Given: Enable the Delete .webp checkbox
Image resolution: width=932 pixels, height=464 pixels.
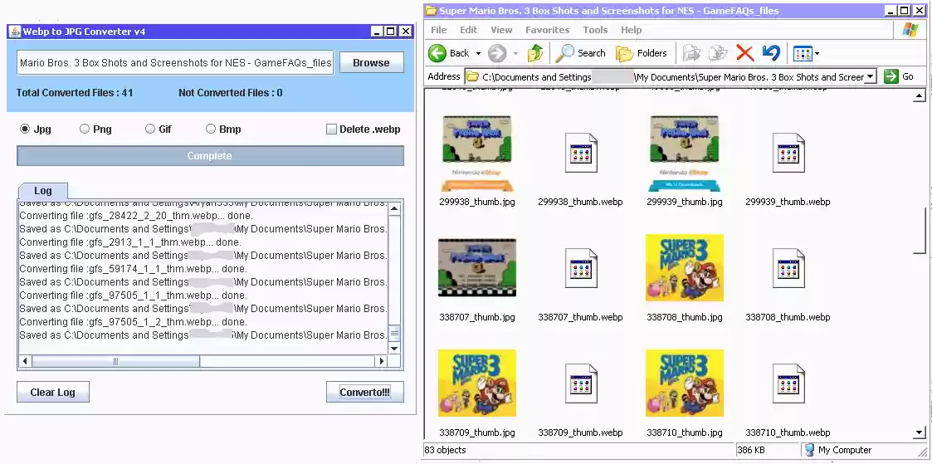Looking at the screenshot, I should (x=332, y=129).
